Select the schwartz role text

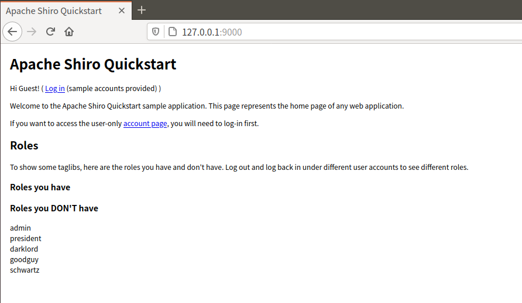25,270
